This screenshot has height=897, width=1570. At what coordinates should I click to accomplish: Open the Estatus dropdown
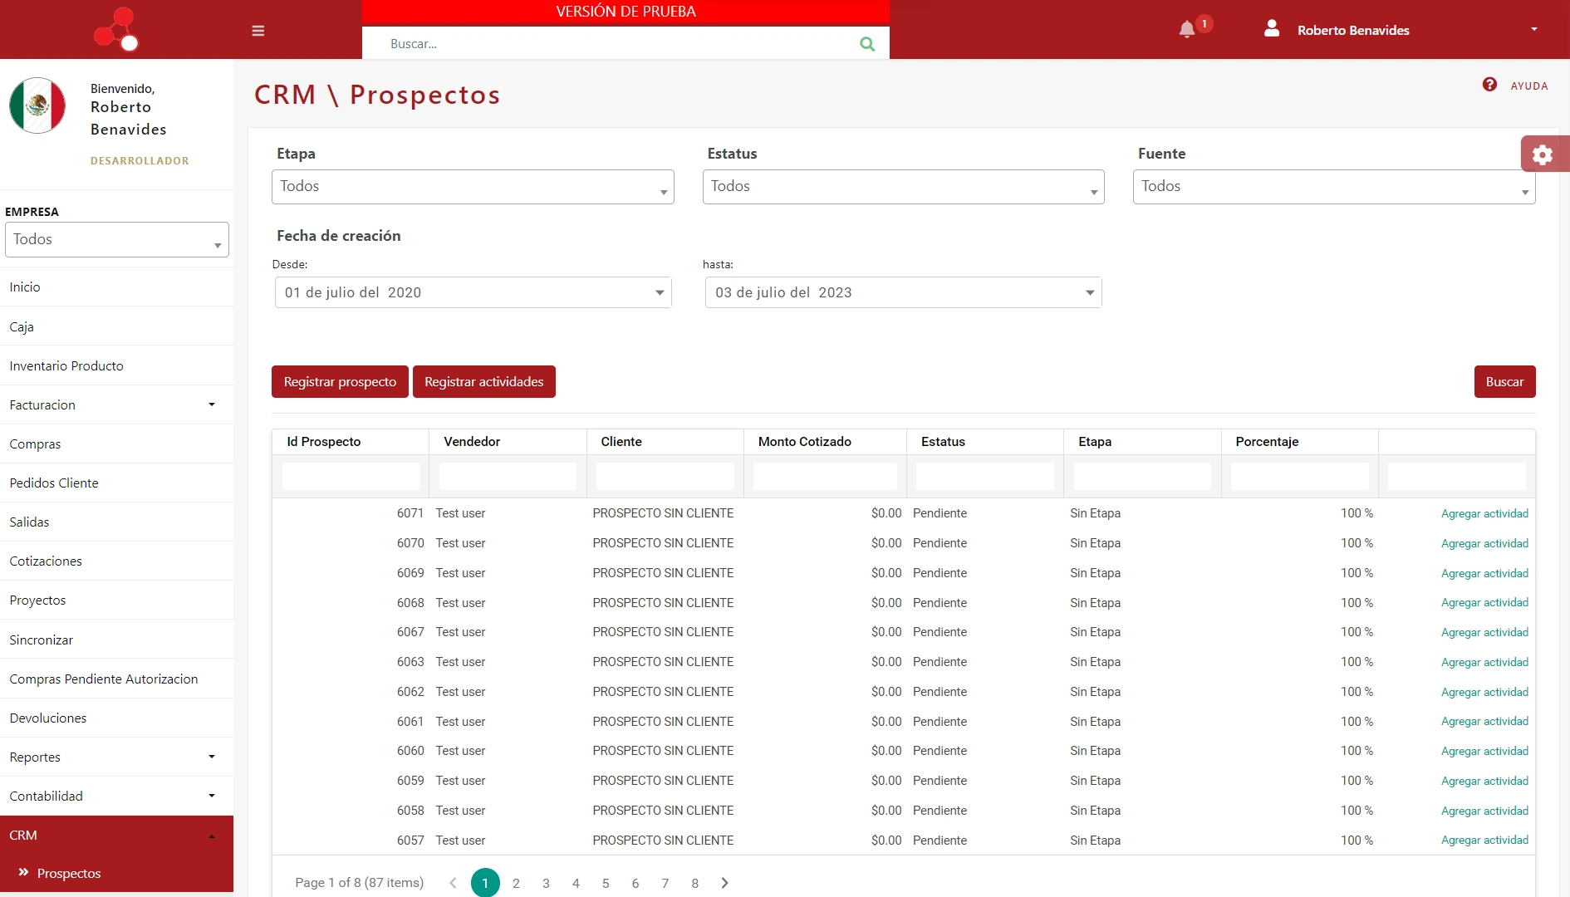click(904, 187)
